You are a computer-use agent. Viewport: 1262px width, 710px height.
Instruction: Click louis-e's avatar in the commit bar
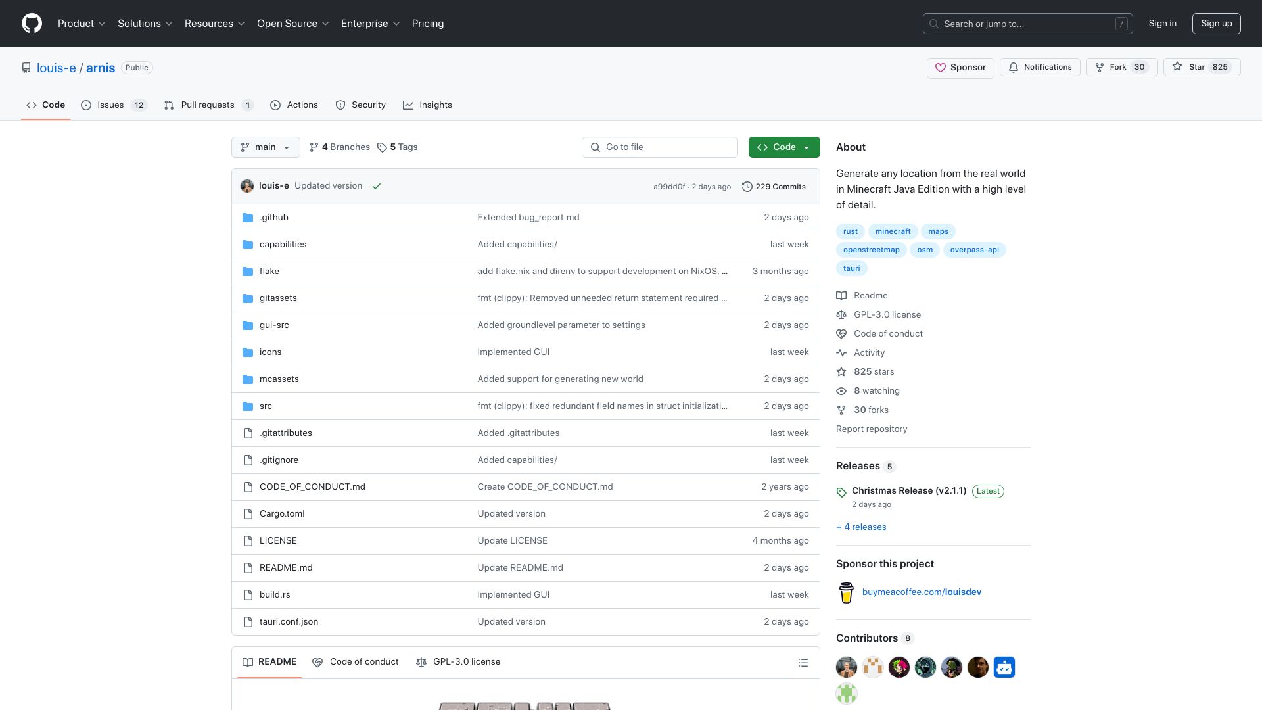coord(247,186)
